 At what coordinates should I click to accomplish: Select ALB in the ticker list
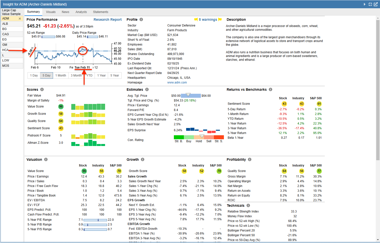12,24
